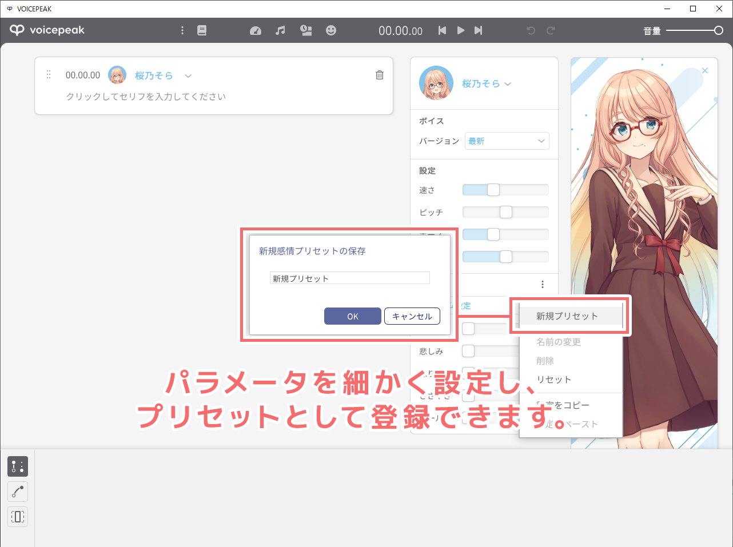Delete the line with trash icon
733x547 pixels.
(380, 75)
